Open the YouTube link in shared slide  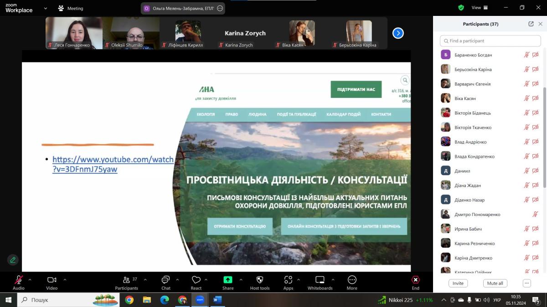[113, 164]
